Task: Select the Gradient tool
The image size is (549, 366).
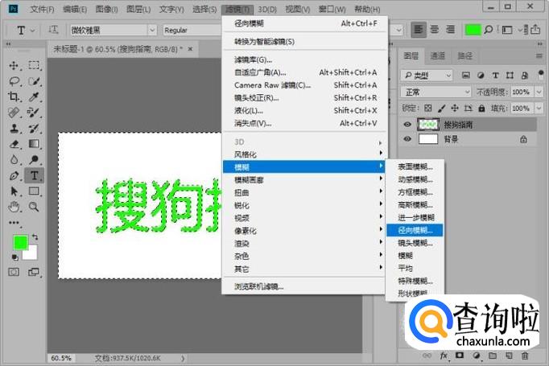Action: coord(34,144)
